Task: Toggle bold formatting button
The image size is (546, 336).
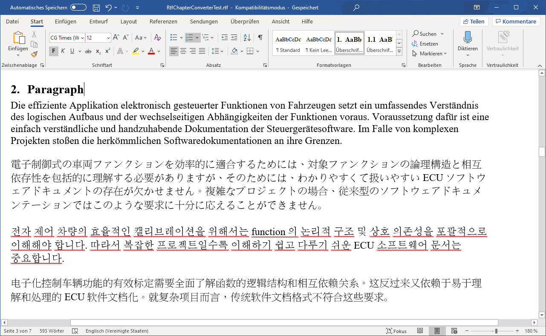Action: [53, 51]
